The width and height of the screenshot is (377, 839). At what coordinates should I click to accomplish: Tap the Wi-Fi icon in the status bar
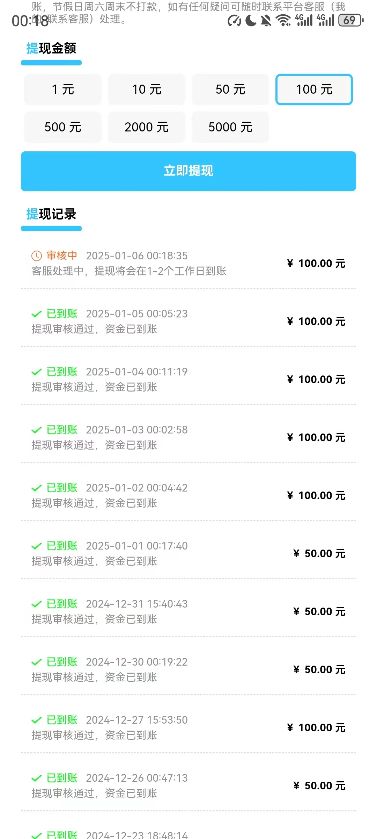tap(283, 20)
